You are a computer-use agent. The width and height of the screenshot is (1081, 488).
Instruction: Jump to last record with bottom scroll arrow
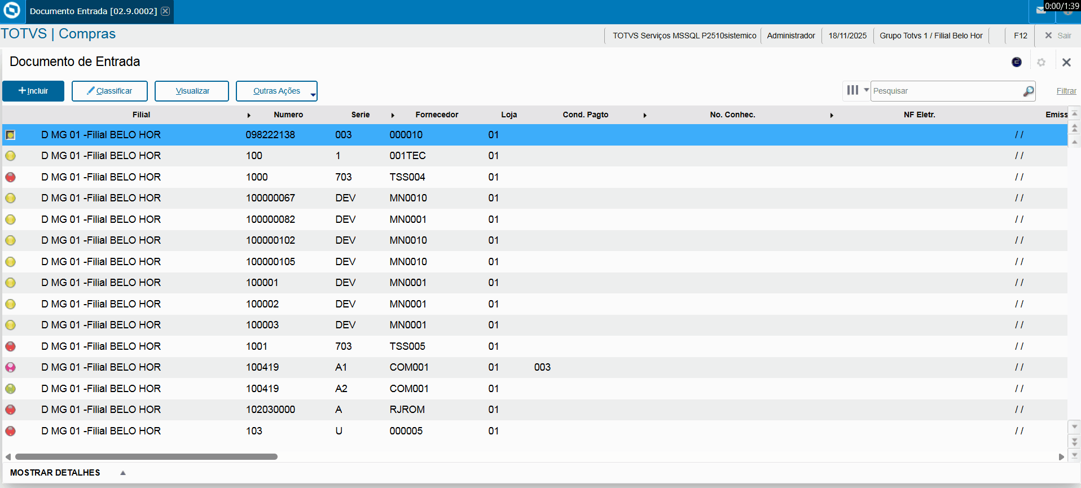click(x=1075, y=455)
